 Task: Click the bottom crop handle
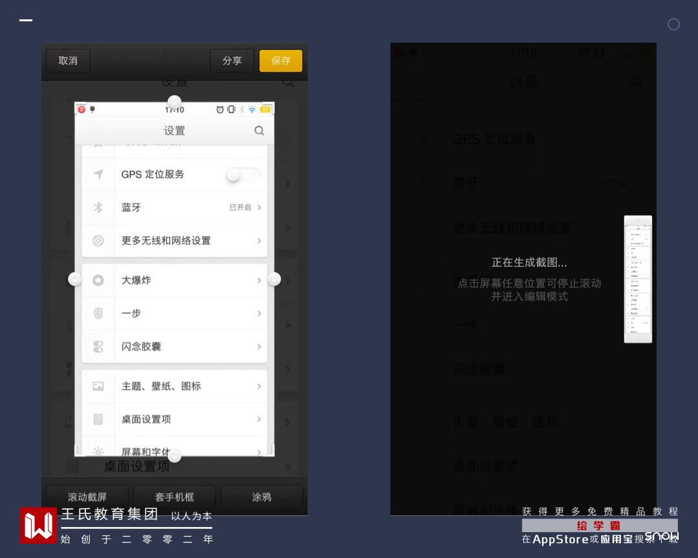174,456
